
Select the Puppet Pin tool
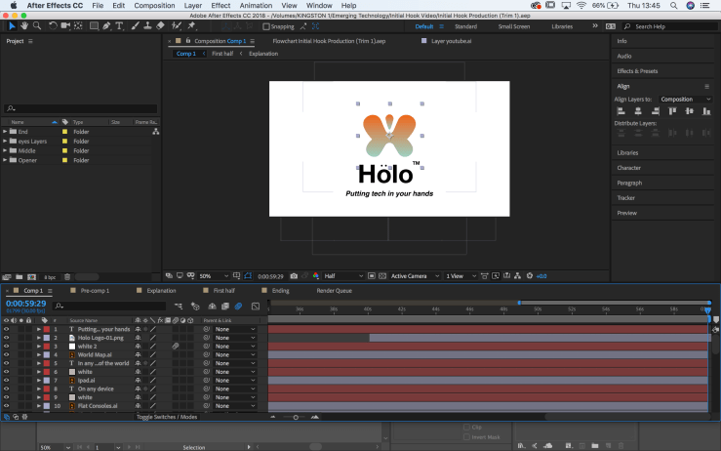(192, 25)
